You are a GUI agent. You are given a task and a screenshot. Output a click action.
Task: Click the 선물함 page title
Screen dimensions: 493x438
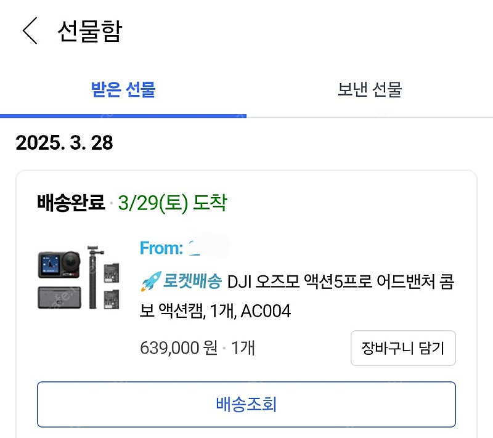tap(89, 31)
